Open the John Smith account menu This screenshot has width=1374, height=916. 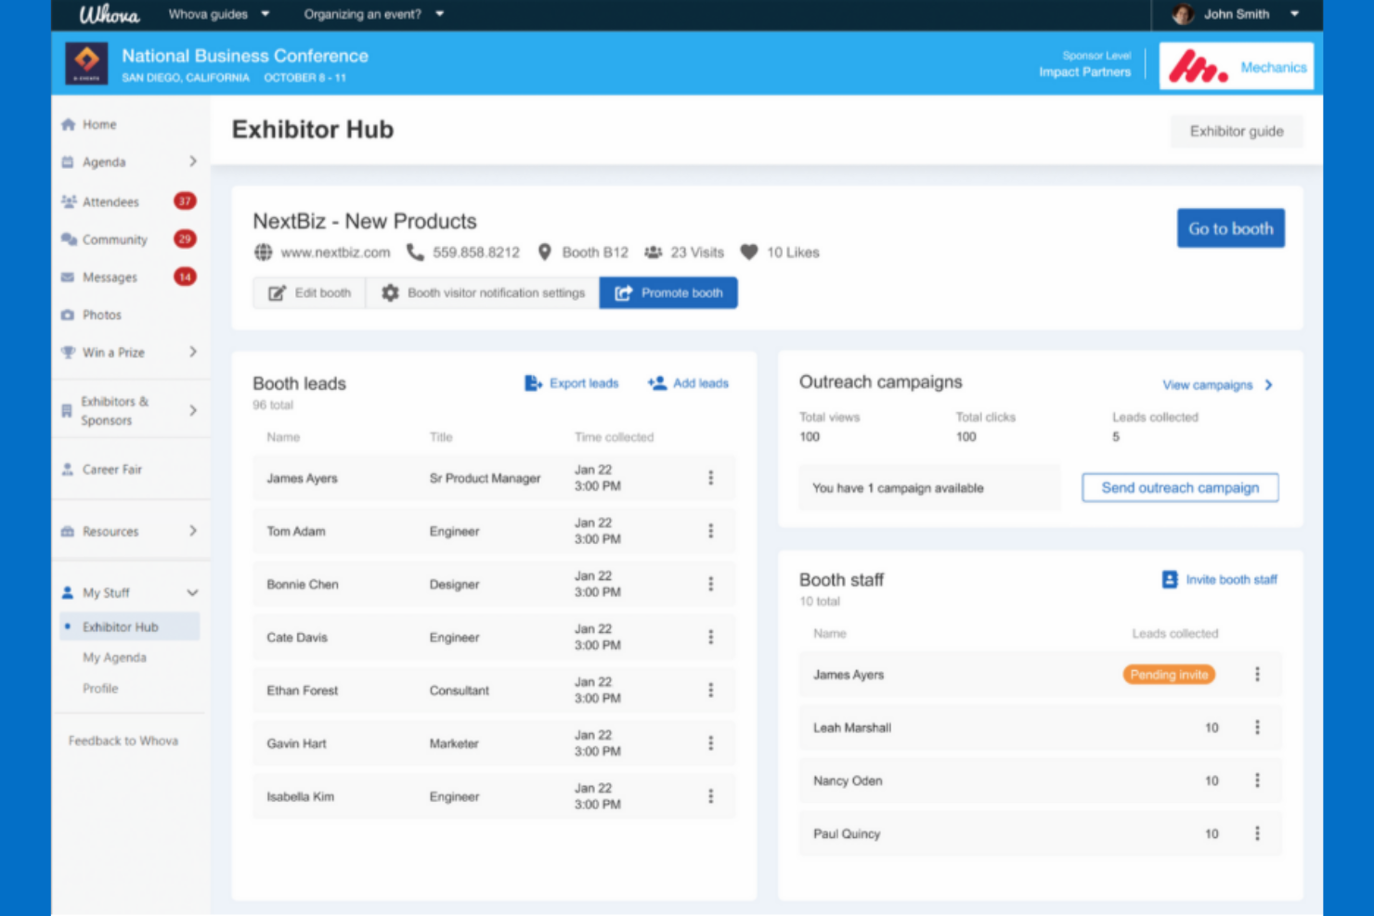pos(1238,14)
